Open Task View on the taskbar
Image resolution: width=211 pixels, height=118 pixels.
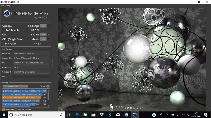click(x=69, y=115)
